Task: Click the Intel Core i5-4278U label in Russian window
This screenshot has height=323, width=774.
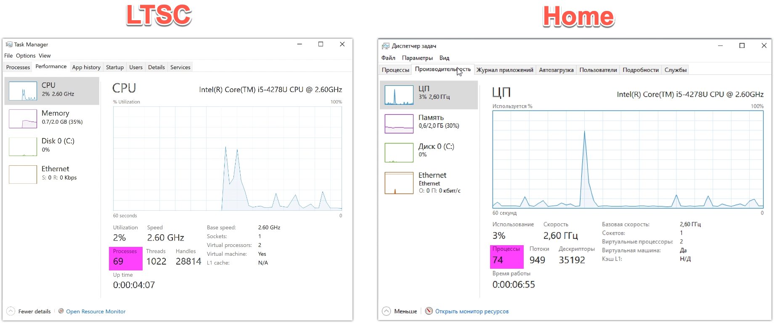Action: 690,95
